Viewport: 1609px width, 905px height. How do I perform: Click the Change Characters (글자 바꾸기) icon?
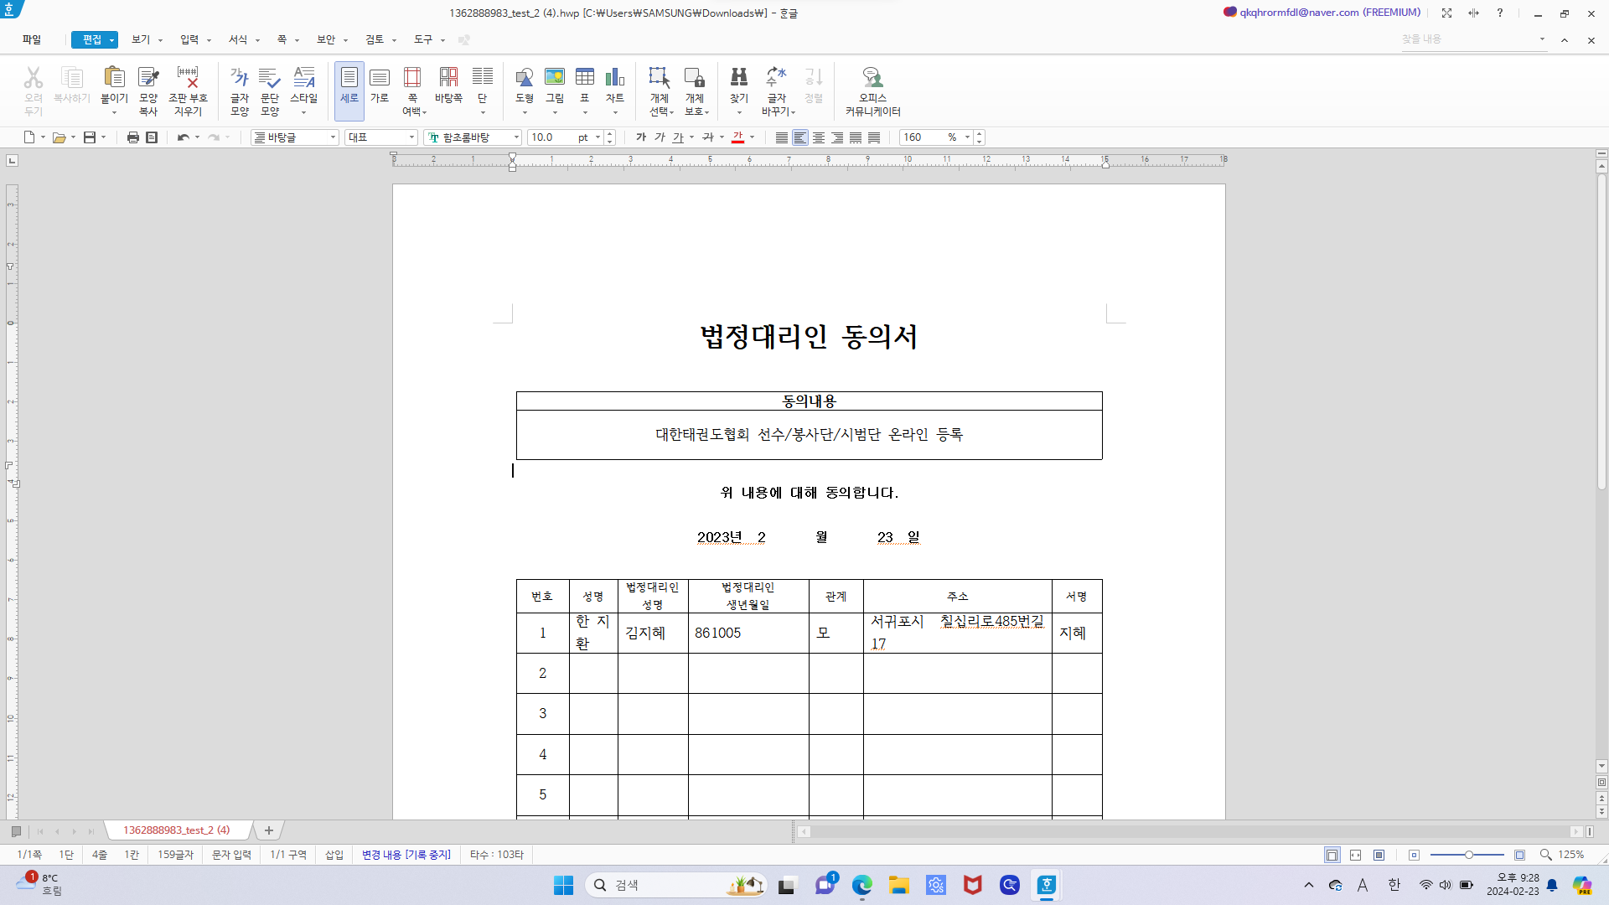pyautogui.click(x=777, y=78)
